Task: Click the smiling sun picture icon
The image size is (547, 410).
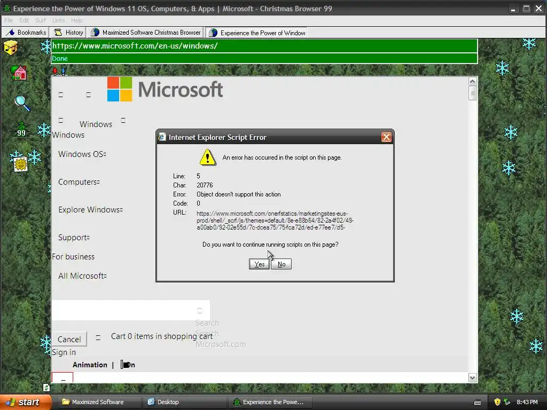Action: (x=20, y=164)
